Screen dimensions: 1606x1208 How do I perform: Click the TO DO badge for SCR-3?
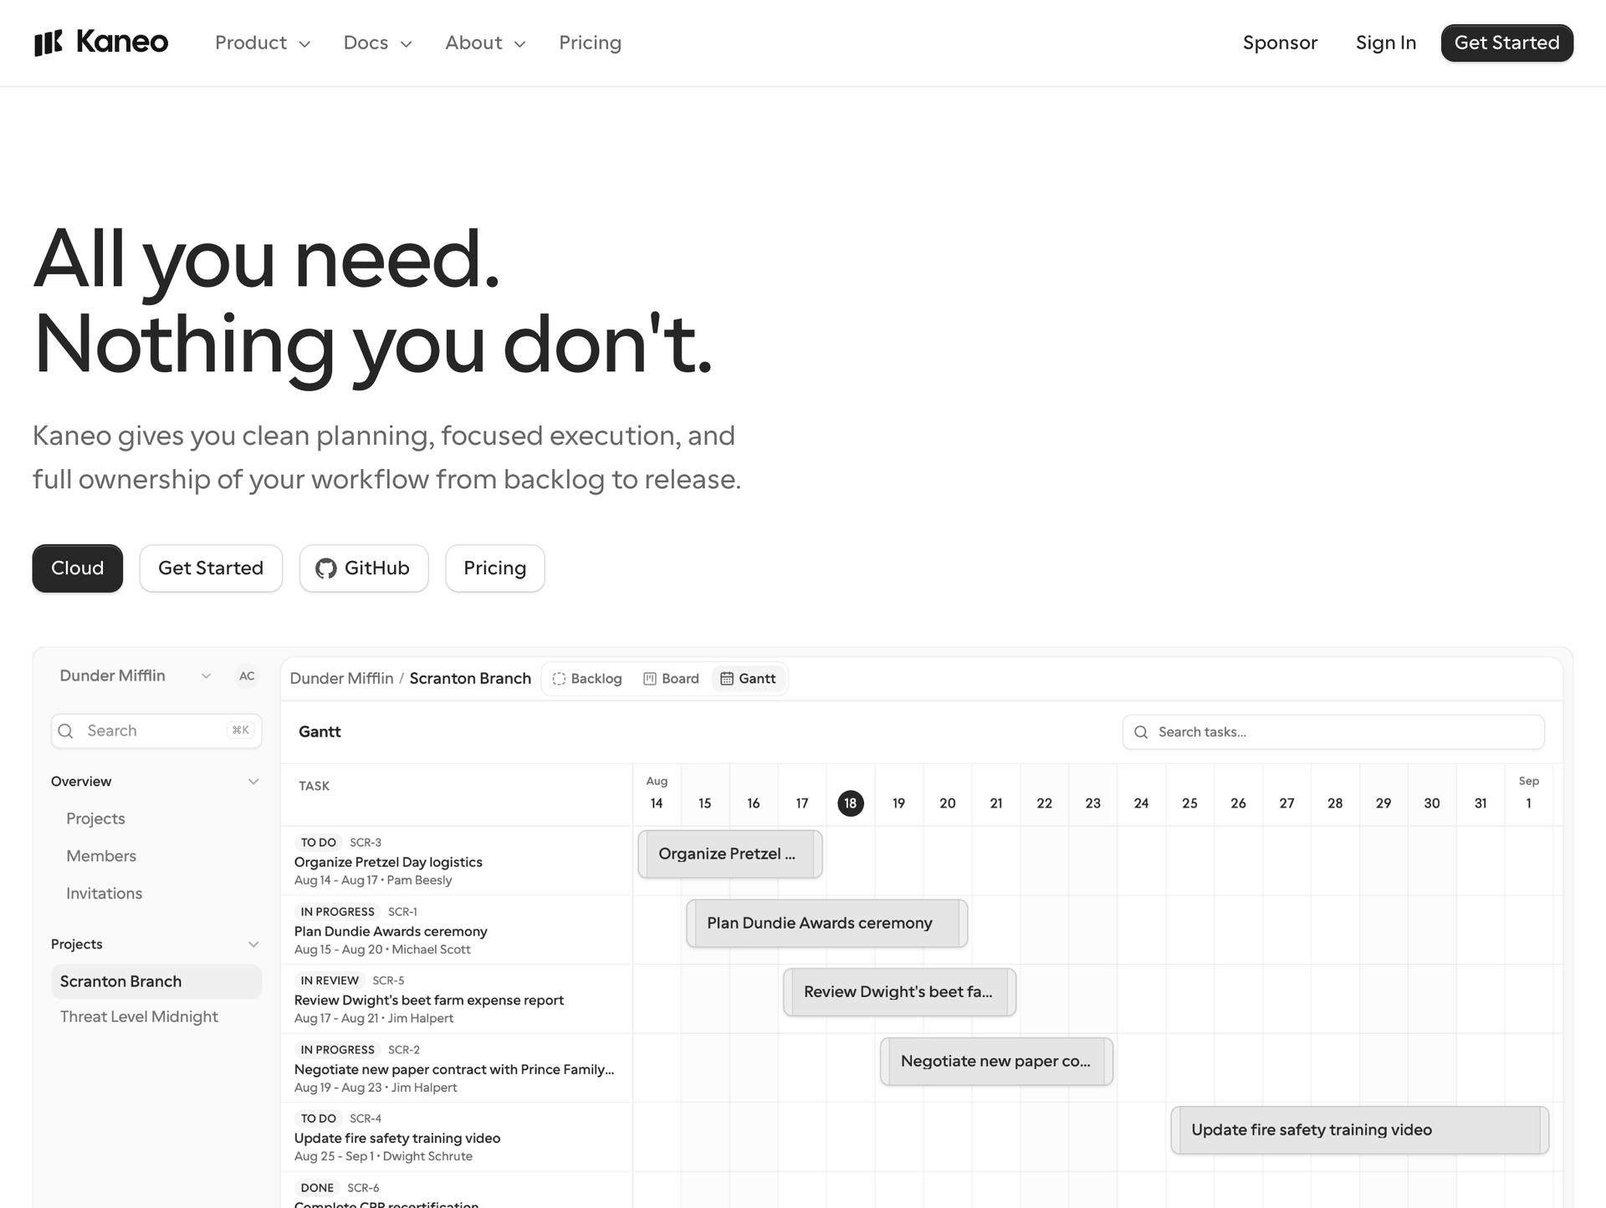(319, 843)
